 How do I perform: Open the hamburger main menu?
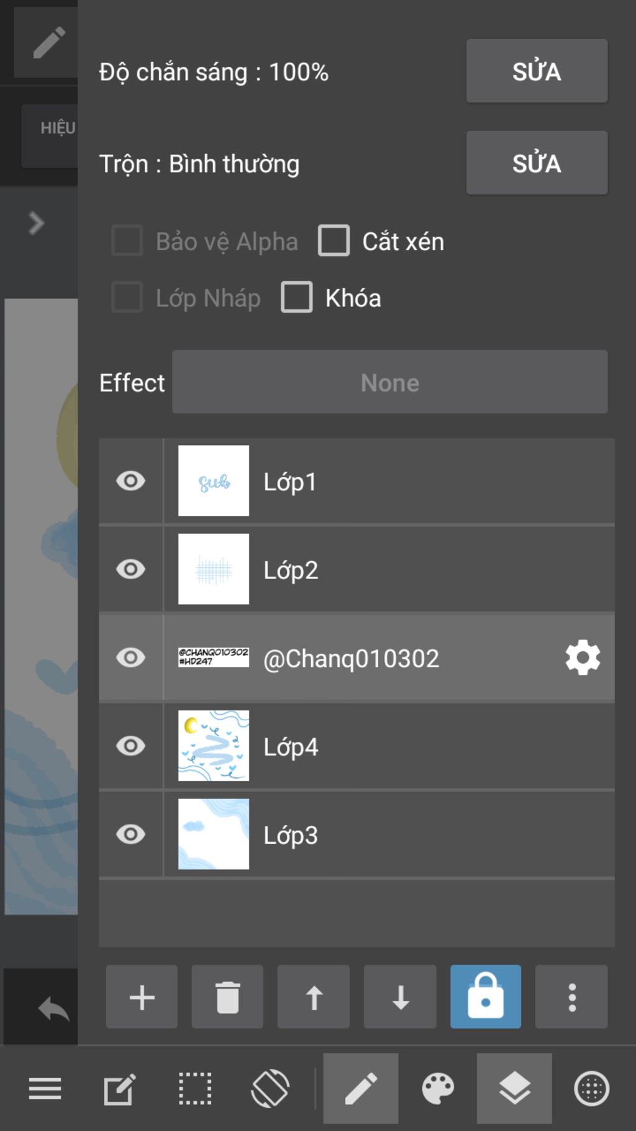tap(45, 1088)
